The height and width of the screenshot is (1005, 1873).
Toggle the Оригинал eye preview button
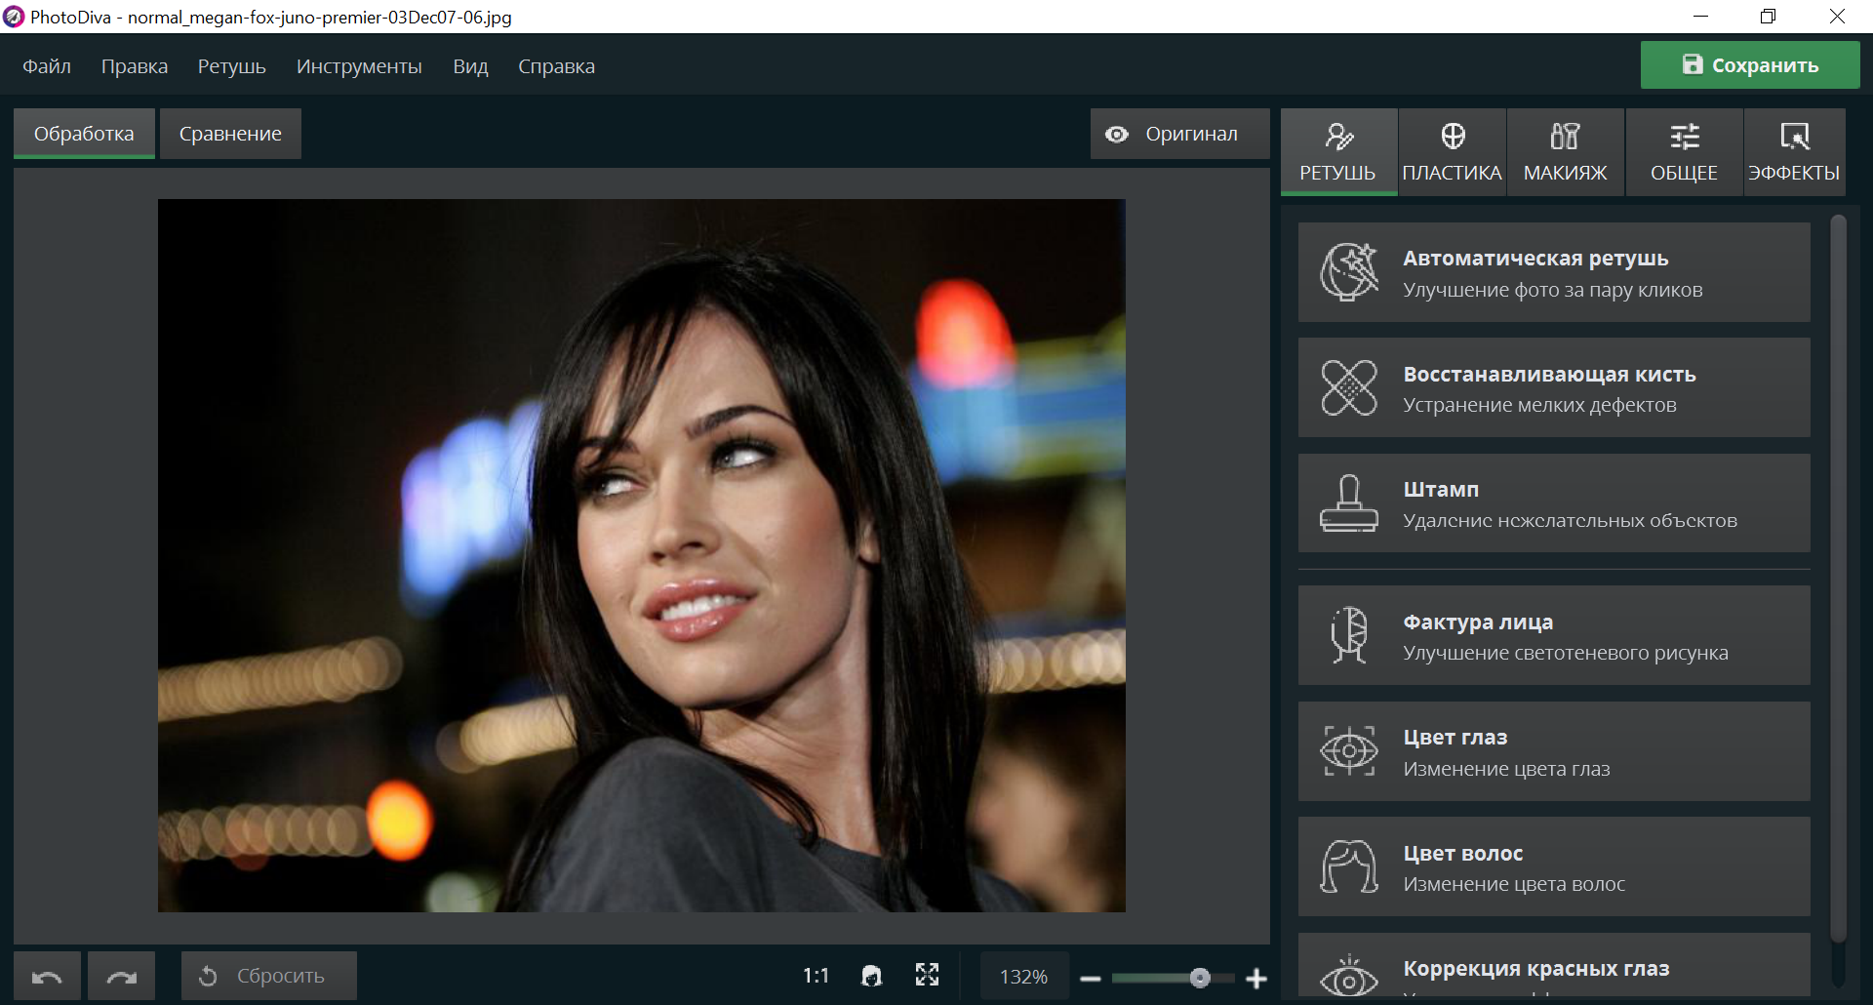[1178, 134]
